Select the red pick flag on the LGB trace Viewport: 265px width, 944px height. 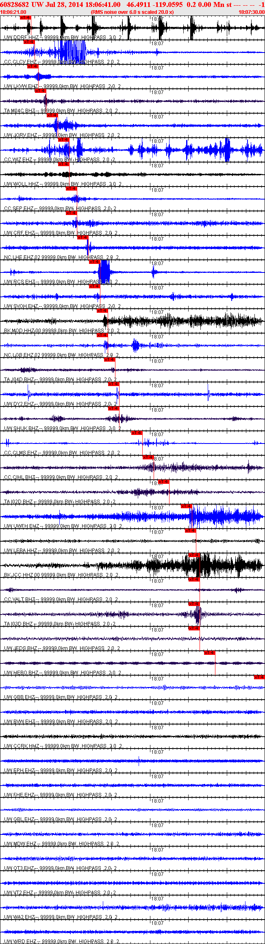pos(102,335)
